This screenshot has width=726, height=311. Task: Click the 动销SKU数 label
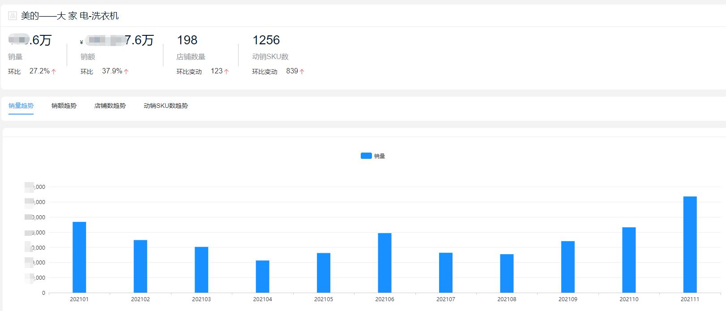[x=270, y=57]
